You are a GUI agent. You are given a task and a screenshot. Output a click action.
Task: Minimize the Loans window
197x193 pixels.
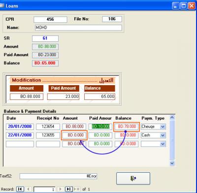click(x=175, y=6)
